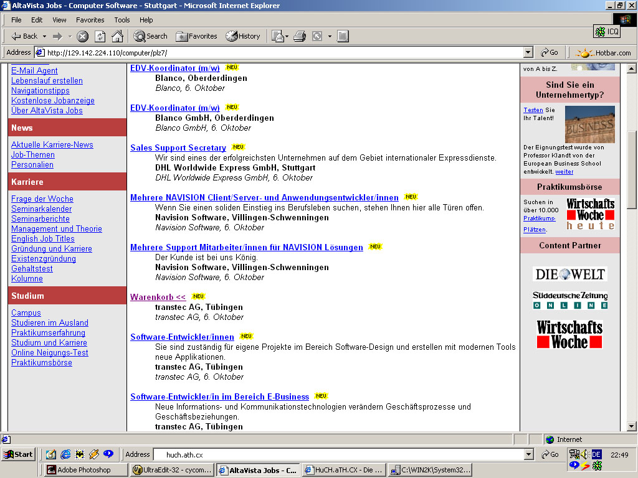
Task: Launch Internet Explorer from the quick launch
Action: point(65,454)
